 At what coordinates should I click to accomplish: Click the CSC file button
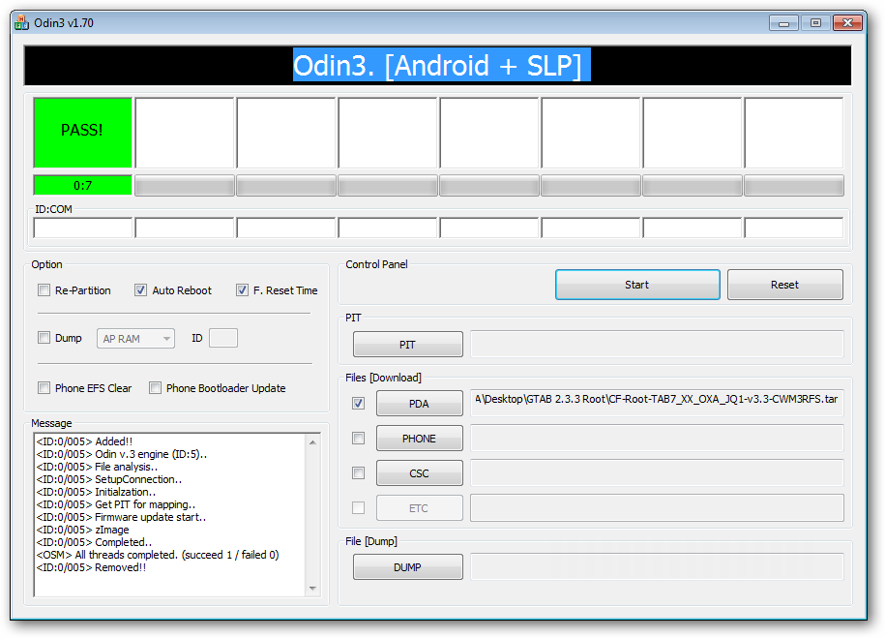pyautogui.click(x=419, y=473)
